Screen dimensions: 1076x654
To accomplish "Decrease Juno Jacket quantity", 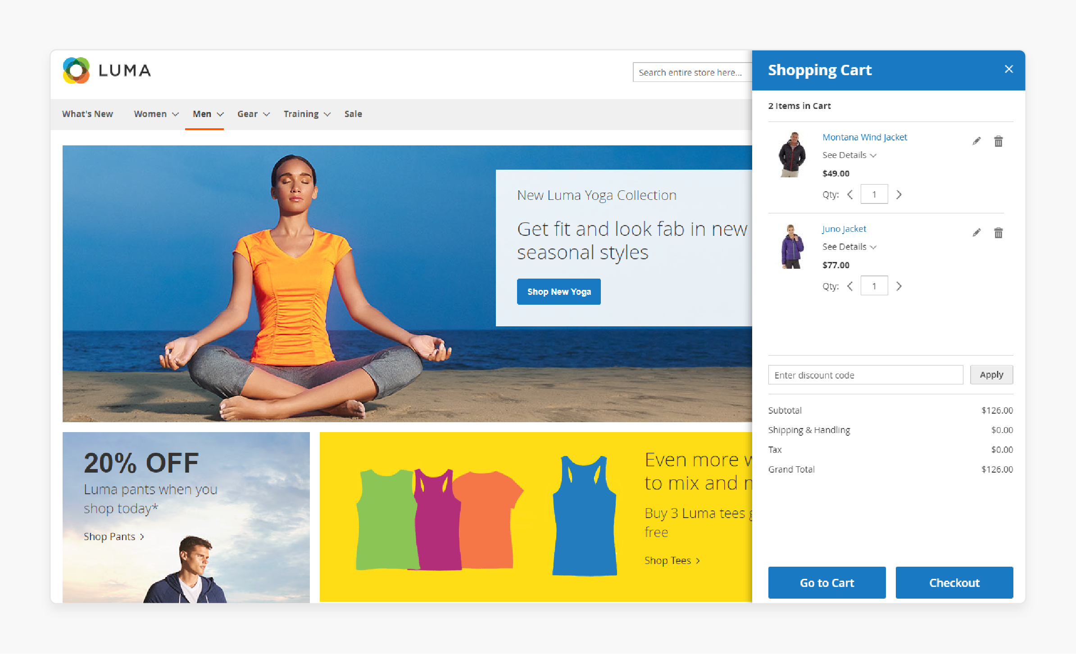I will (x=850, y=286).
